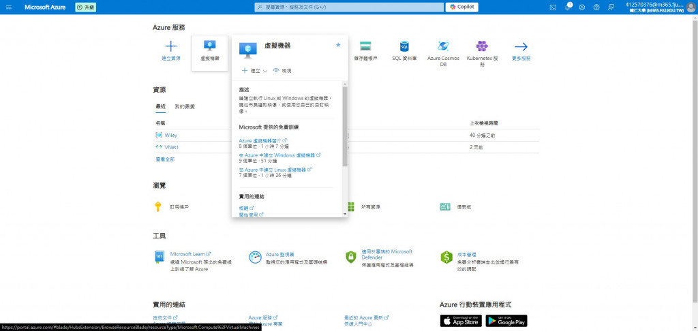Screen dimensions: 698x331
Task: Open 儀表板 dashboard icon
Action: click(x=445, y=206)
